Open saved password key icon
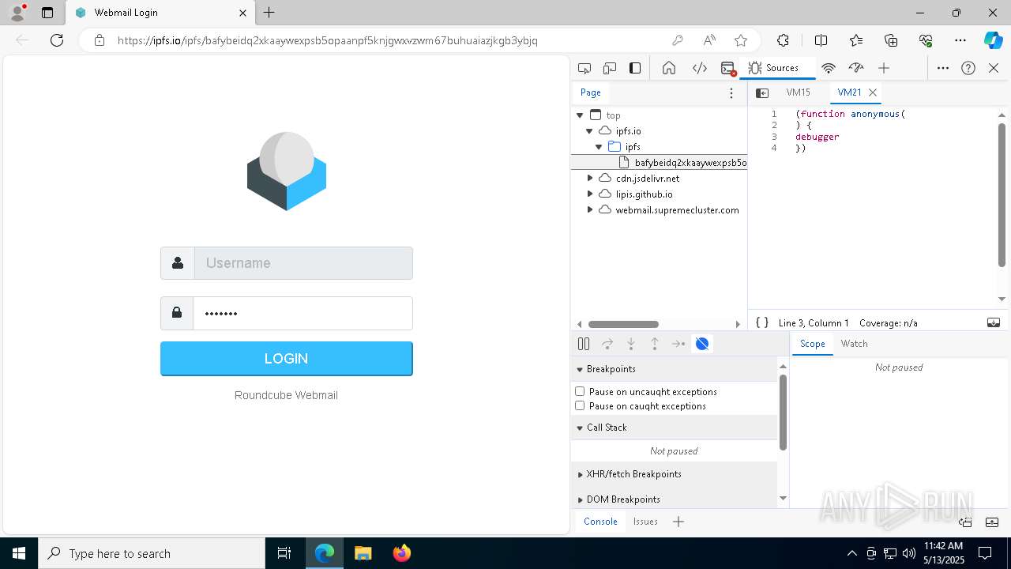Image resolution: width=1011 pixels, height=569 pixels. pyautogui.click(x=678, y=40)
